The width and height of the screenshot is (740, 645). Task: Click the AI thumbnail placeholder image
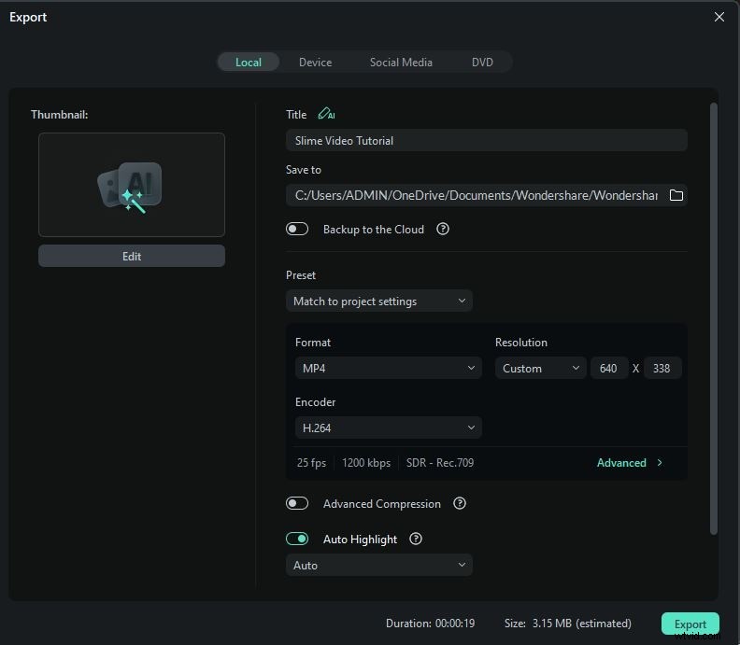click(132, 185)
